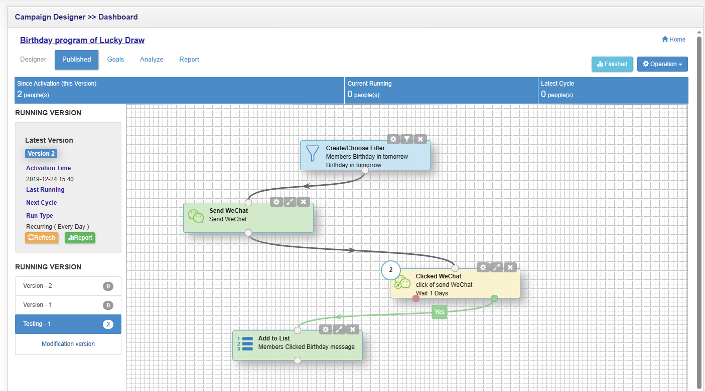This screenshot has height=391, width=705.
Task: Click the green Report button
Action: (x=80, y=238)
